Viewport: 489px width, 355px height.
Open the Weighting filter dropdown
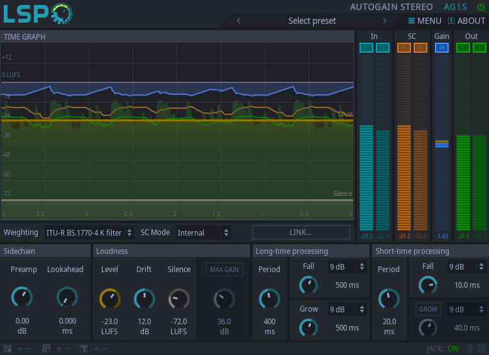pyautogui.click(x=89, y=232)
